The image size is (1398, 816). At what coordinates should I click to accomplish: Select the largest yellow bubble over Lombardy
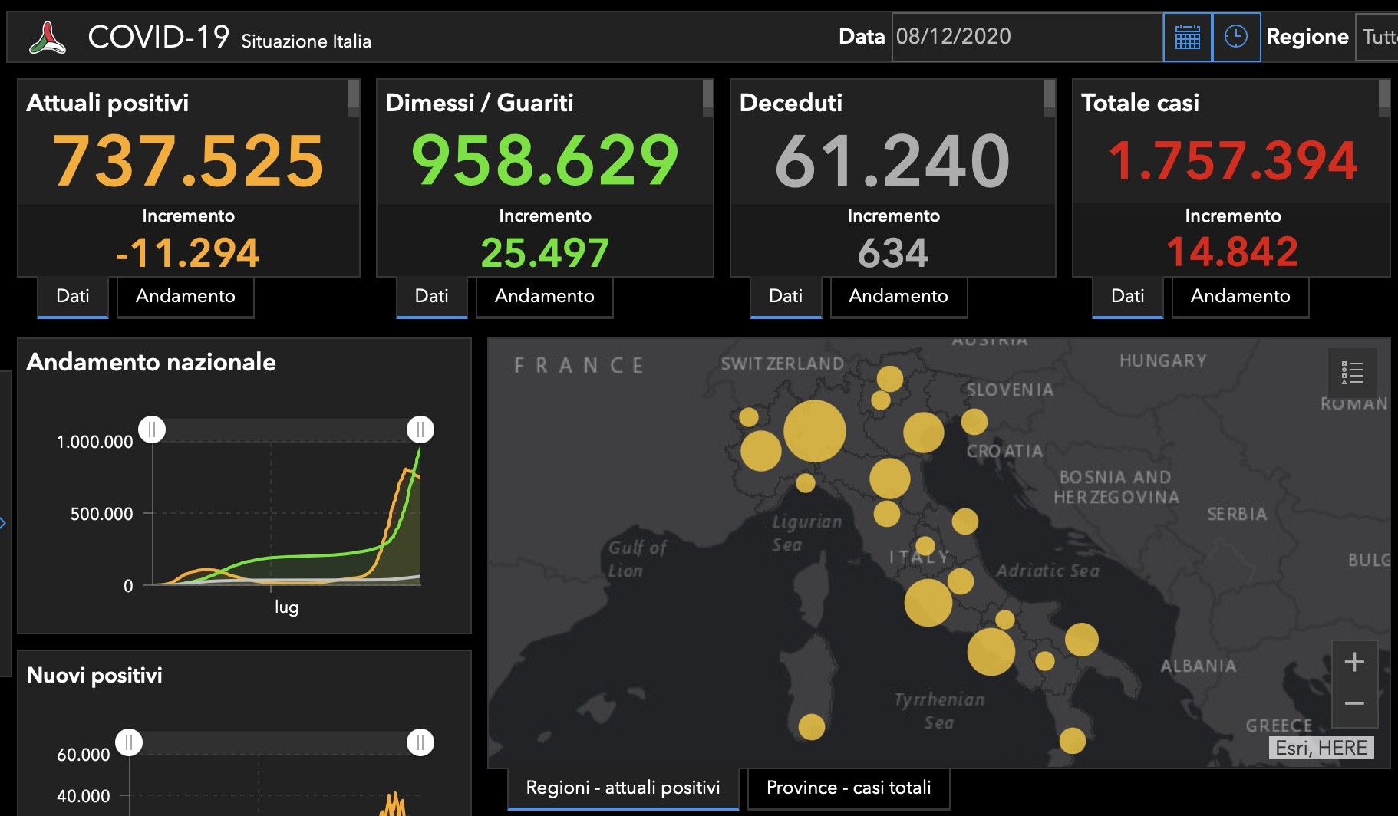[x=814, y=430]
